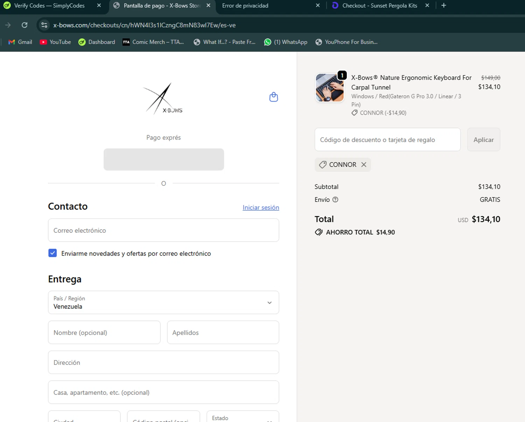Click the shipping info question mark icon
Viewport: 525px width, 422px height.
335,199
